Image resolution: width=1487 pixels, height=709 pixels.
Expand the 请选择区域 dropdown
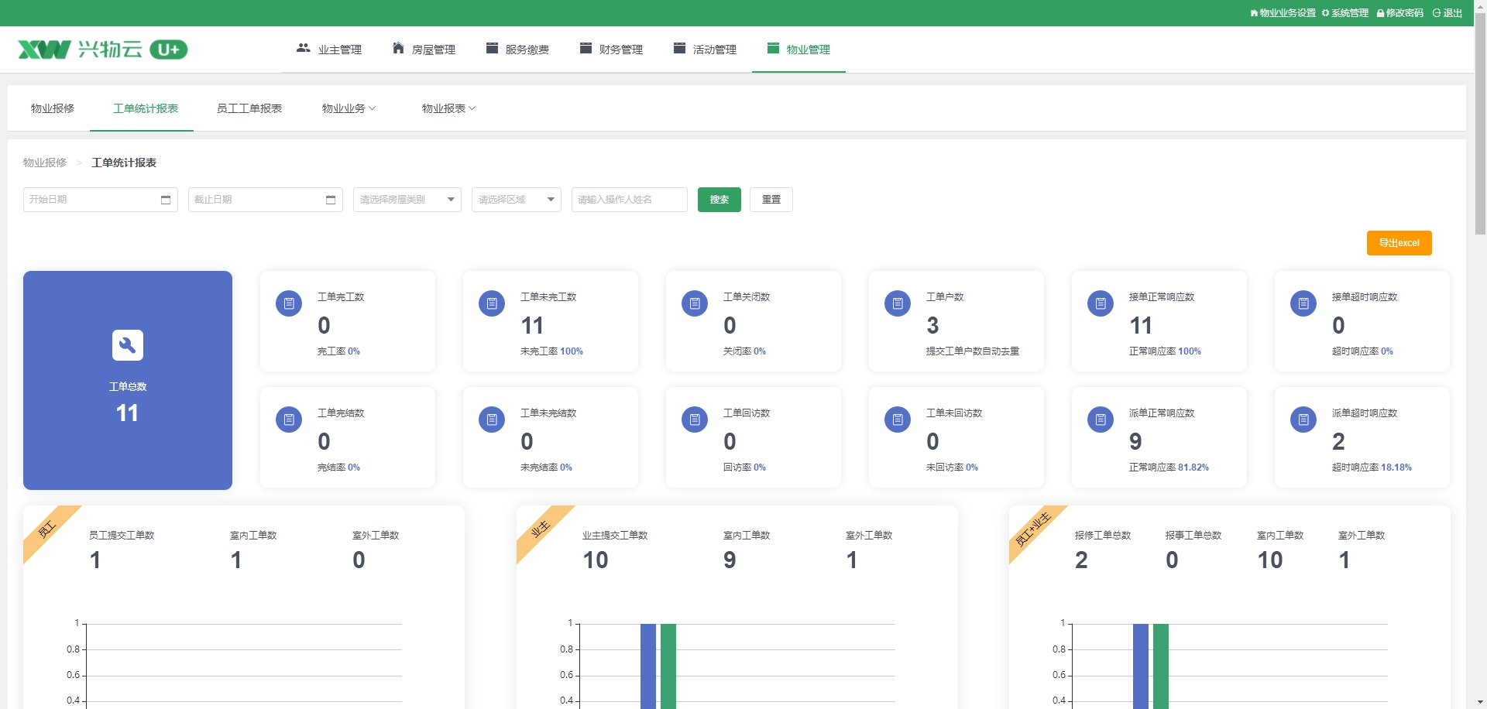[517, 200]
